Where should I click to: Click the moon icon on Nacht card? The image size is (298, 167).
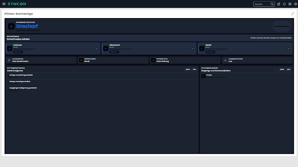point(202,49)
